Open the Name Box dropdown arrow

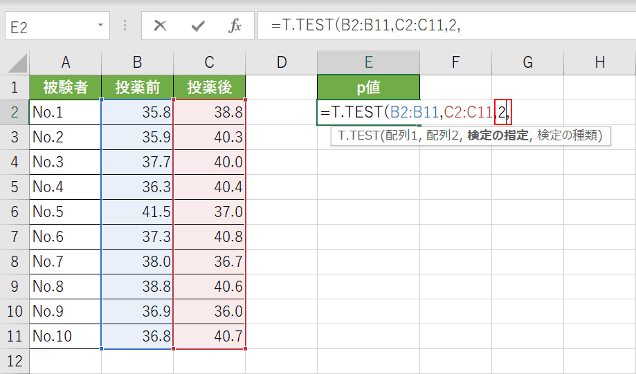100,25
